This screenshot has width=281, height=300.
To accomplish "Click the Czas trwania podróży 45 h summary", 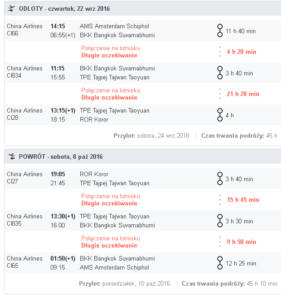I will coord(239,136).
